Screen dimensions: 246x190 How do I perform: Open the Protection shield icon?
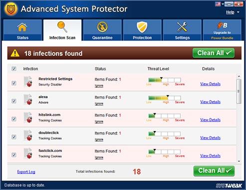coord(142,27)
